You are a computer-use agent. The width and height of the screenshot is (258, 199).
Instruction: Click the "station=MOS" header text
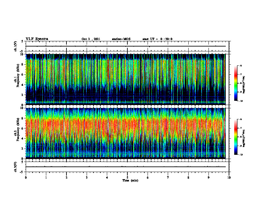tap(121, 39)
